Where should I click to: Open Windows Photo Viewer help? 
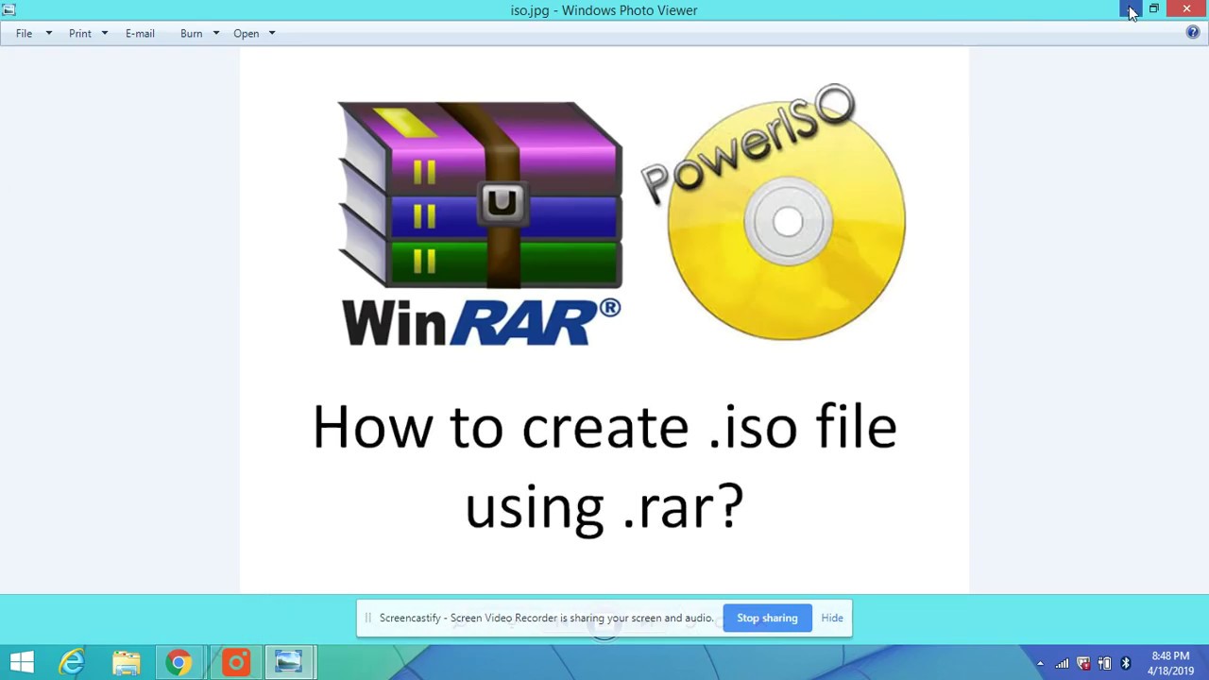coord(1193,33)
